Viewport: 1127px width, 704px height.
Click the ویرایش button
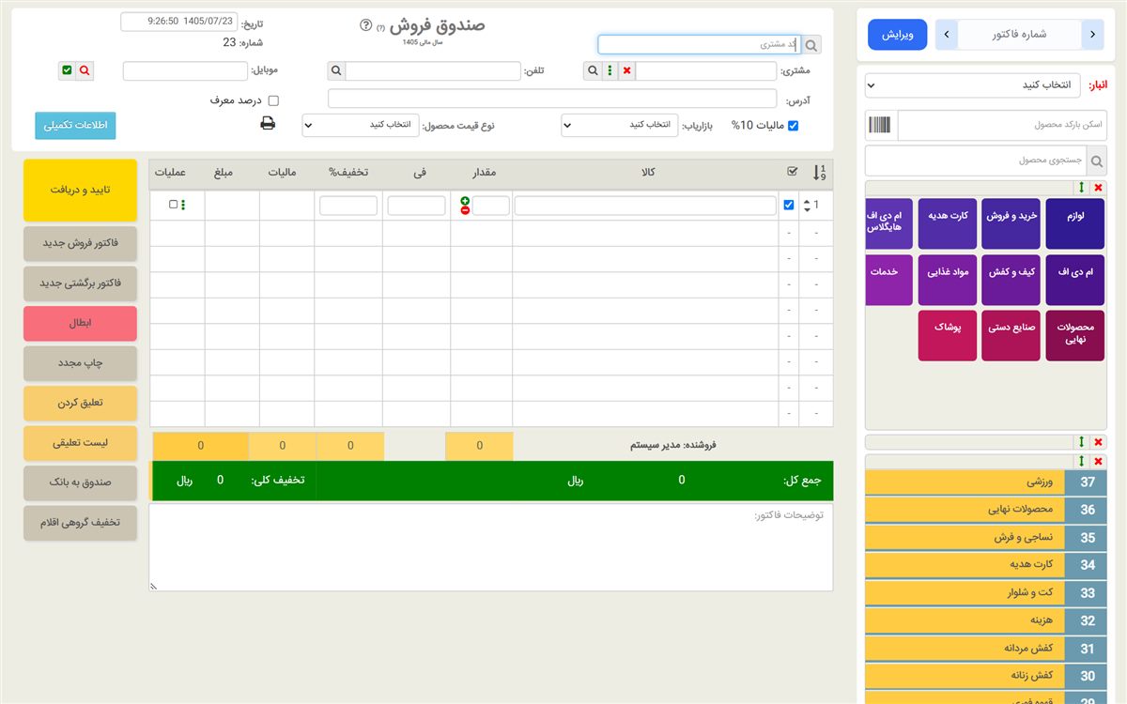point(897,35)
